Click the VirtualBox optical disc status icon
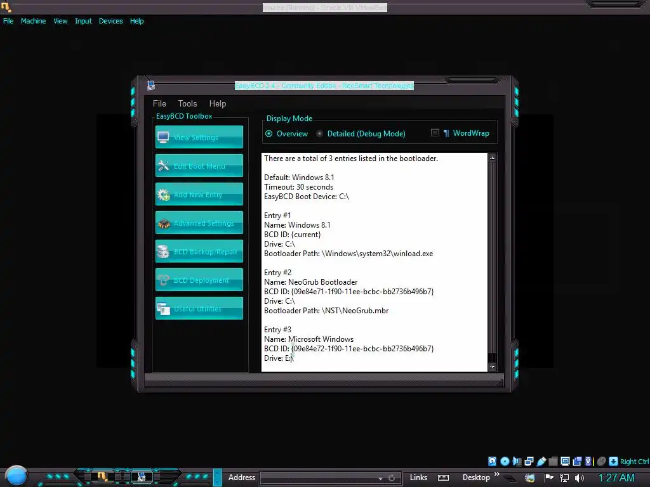The height and width of the screenshot is (487, 650). coord(505,462)
